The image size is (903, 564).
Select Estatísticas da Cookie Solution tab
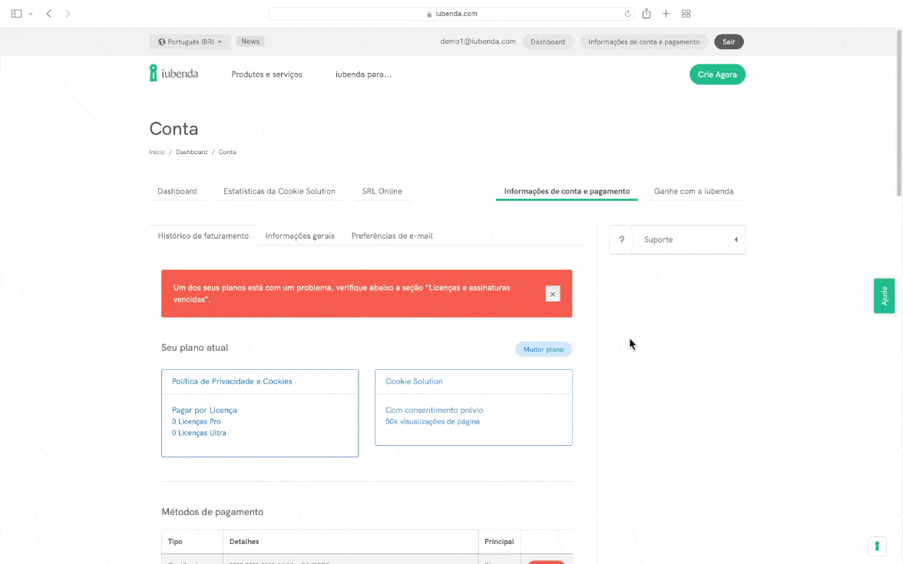tap(279, 191)
